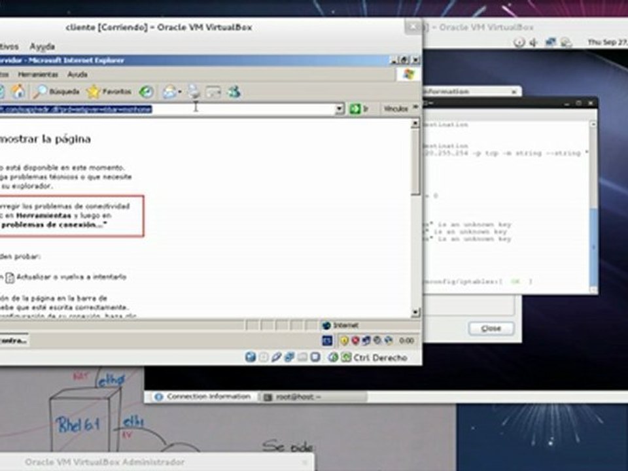Open Favoritos star button
Screen dimensions: 628x471
[109, 92]
